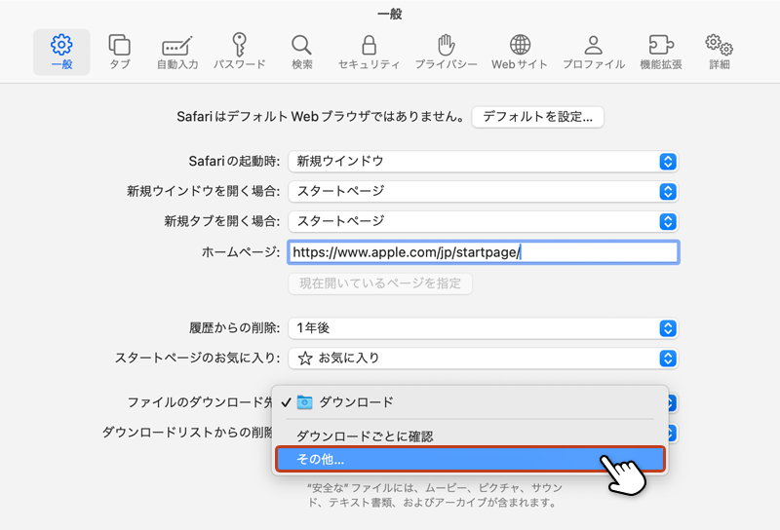
Task: Choose その他... menu option
Action: point(470,459)
